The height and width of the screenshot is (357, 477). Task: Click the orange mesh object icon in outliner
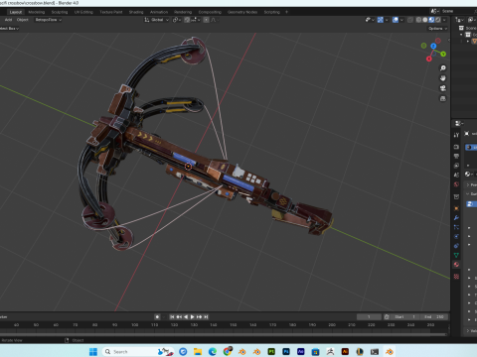pyautogui.click(x=474, y=42)
